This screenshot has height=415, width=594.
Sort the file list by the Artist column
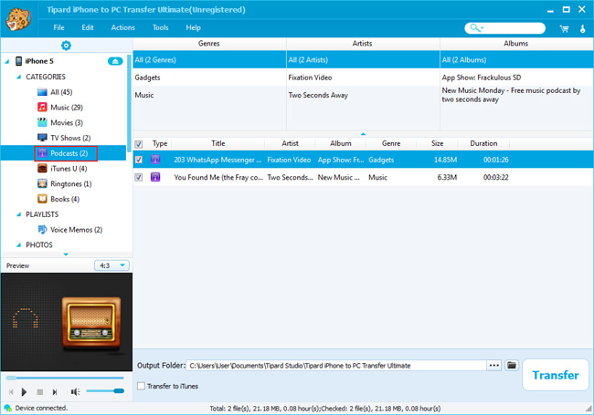[290, 143]
